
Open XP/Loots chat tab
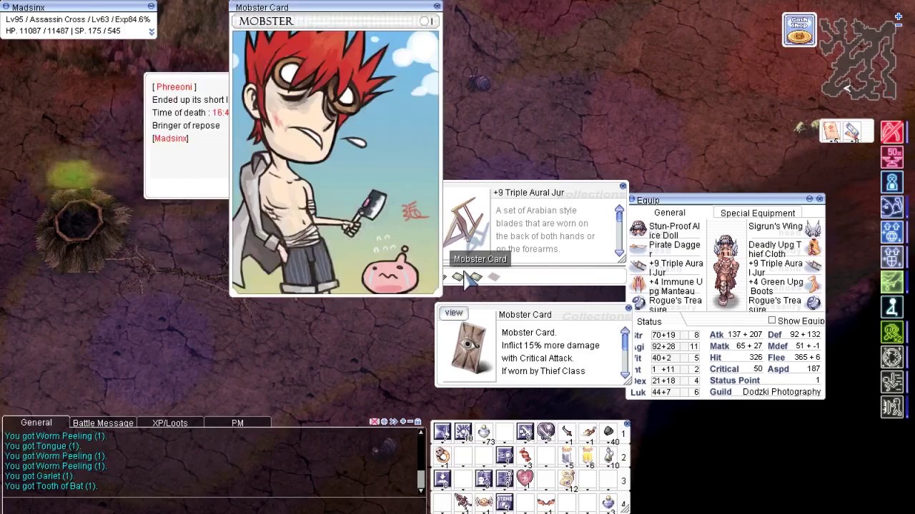[170, 423]
